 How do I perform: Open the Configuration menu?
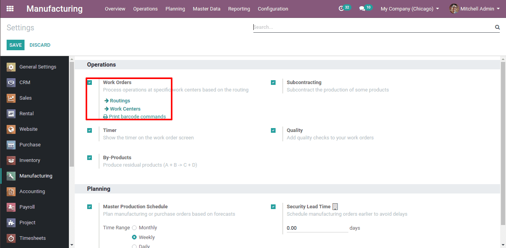[273, 9]
